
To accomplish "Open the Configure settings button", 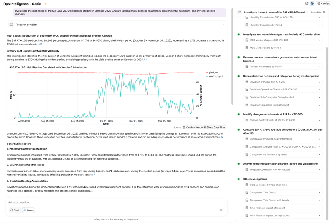I will point(323,3).
